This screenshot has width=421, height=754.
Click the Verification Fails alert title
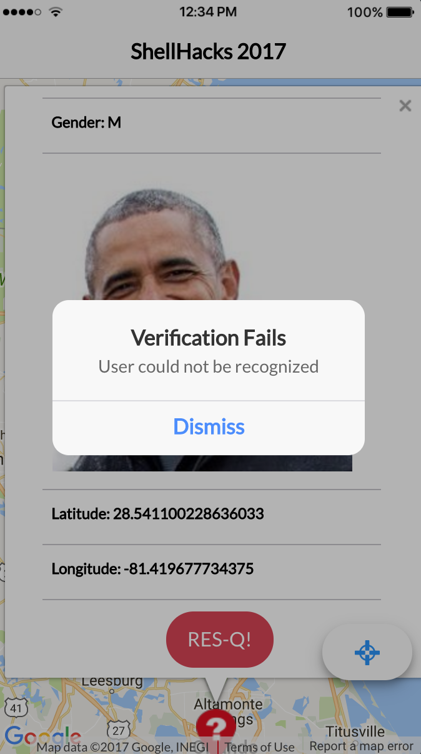pyautogui.click(x=209, y=338)
